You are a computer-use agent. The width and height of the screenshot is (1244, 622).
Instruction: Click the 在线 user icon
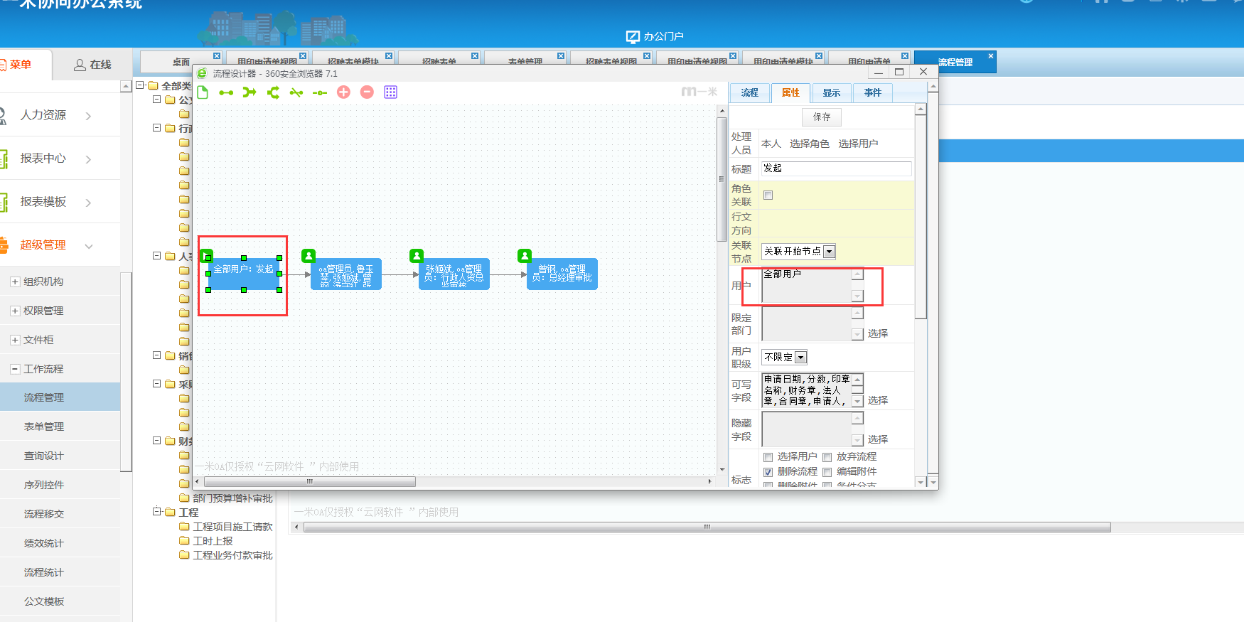(80, 65)
